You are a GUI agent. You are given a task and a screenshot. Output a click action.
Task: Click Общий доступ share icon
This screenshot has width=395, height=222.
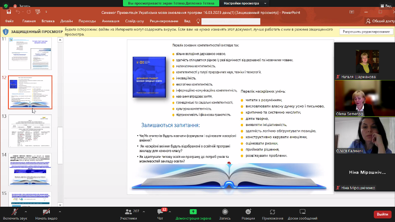[x=379, y=21]
